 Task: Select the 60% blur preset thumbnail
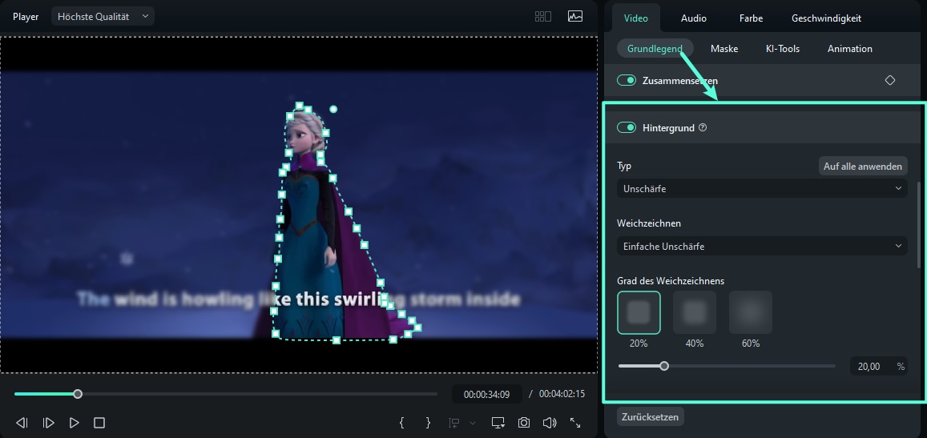tap(751, 313)
